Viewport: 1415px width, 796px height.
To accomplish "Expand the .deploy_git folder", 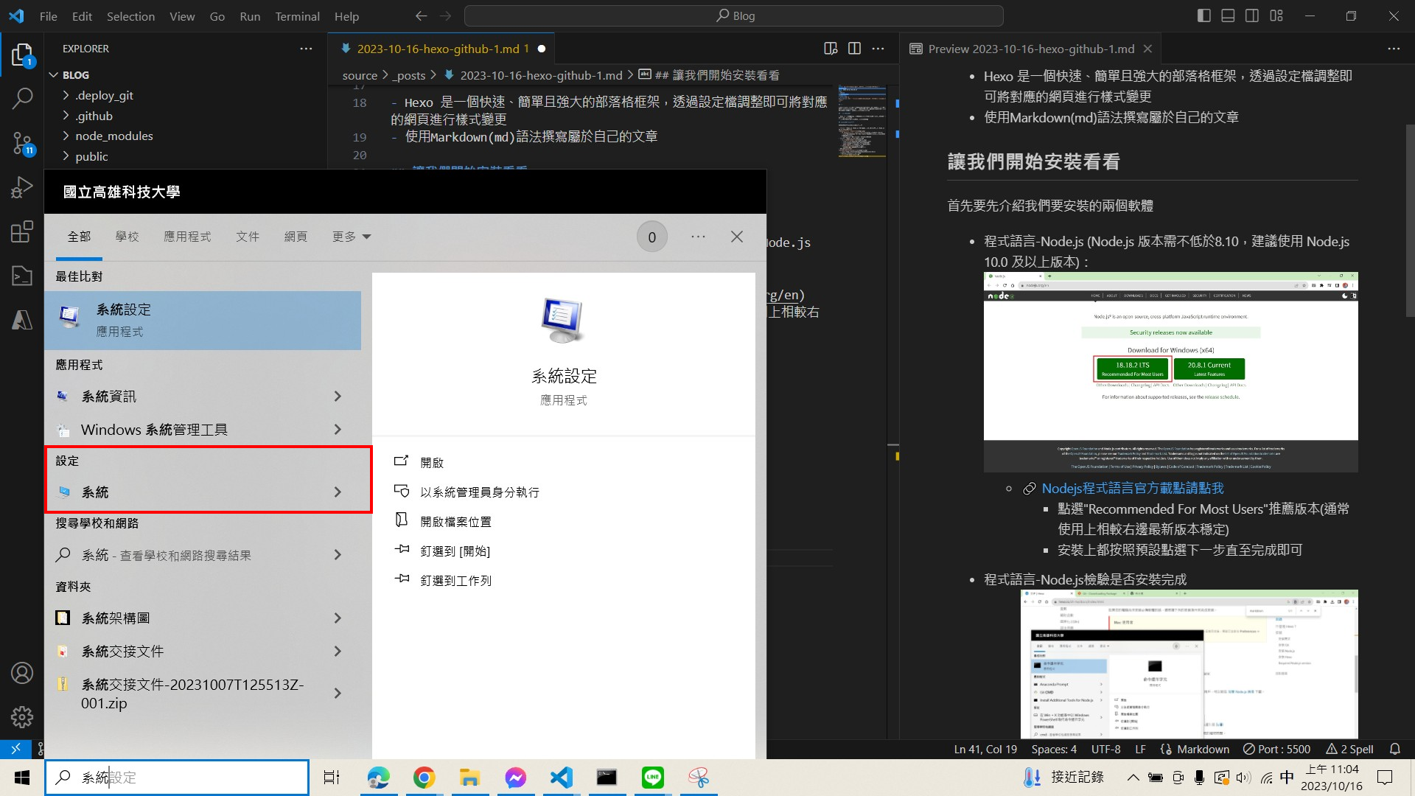I will (x=103, y=95).
